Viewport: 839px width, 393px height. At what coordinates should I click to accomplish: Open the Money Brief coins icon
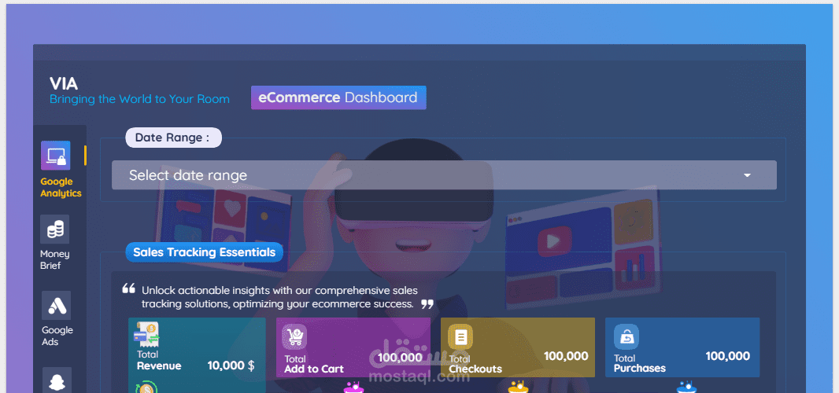(54, 230)
